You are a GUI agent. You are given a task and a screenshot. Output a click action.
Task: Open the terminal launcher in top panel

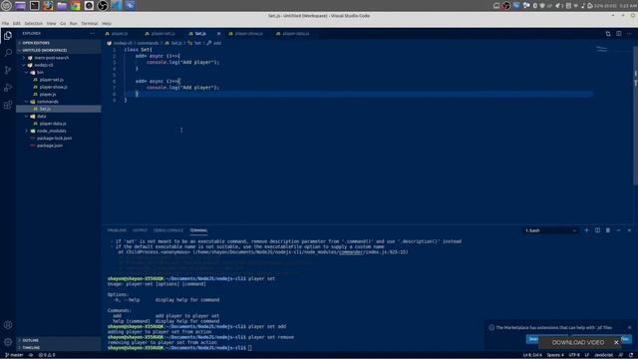tap(34, 6)
